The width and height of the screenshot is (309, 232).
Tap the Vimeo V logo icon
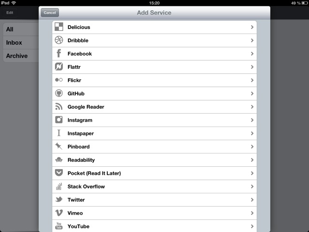click(59, 213)
